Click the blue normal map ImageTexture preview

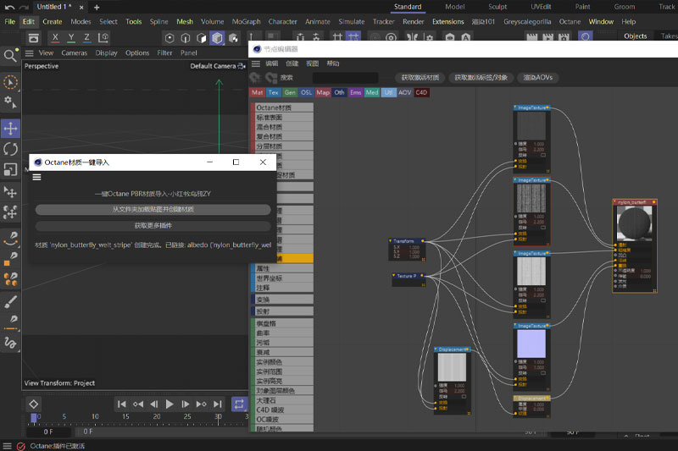click(x=531, y=344)
